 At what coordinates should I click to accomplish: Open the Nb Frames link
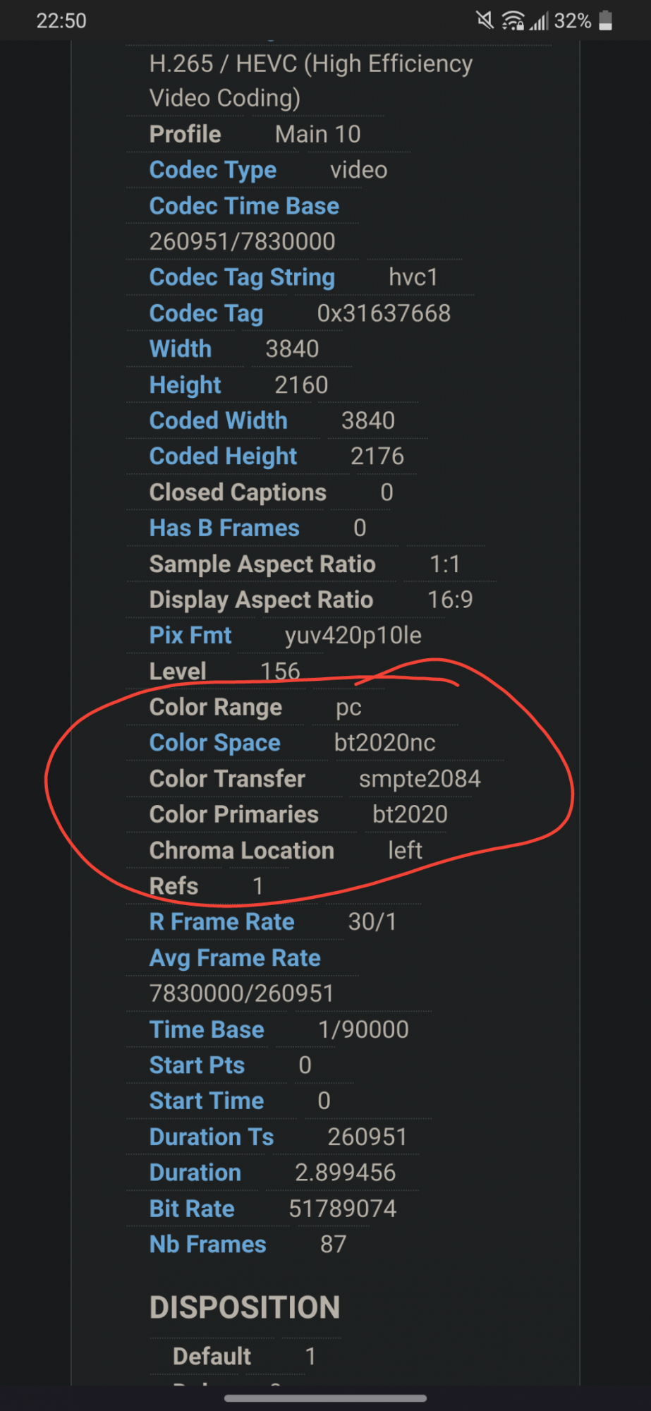point(208,1245)
